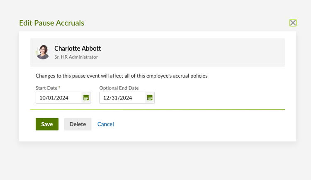
Task: Close the Edit Pause Accruals dialog
Action: point(293,23)
